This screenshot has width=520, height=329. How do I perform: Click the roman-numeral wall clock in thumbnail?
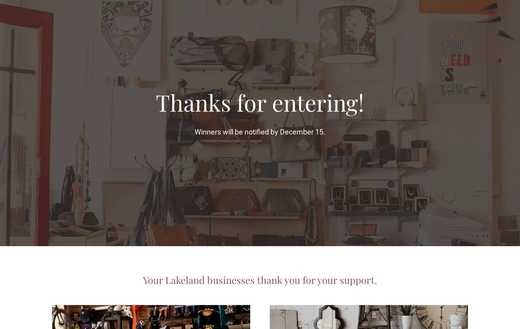click(x=442, y=317)
